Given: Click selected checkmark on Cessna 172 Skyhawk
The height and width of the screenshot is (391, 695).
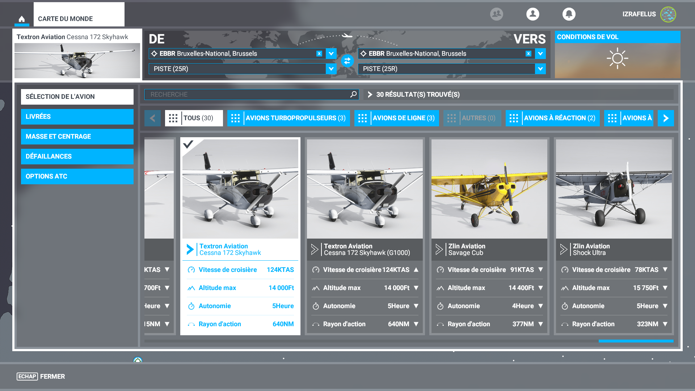Looking at the screenshot, I should 188,144.
